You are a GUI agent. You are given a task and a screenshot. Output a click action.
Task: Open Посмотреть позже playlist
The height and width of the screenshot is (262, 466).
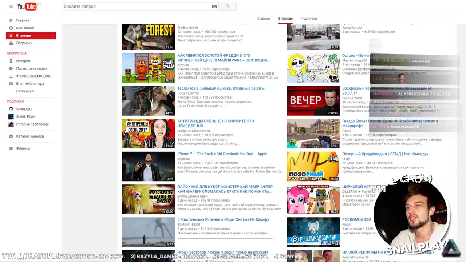pos(31,68)
